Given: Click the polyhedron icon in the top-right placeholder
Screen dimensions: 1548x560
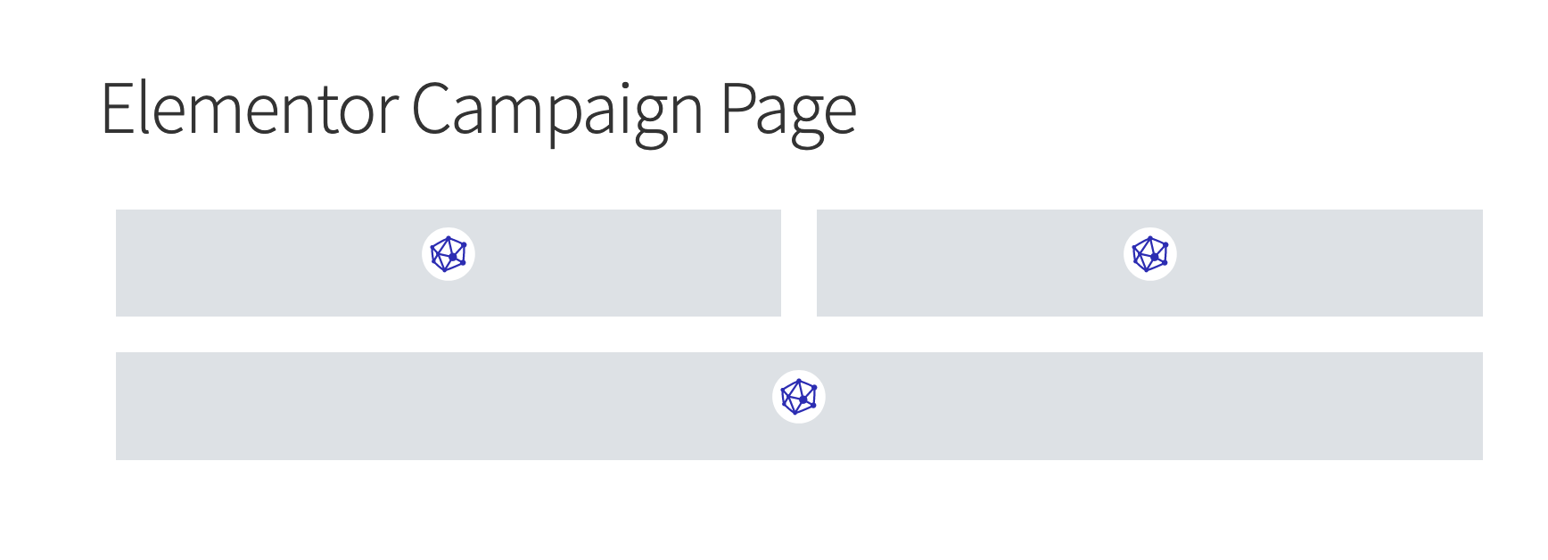Looking at the screenshot, I should [x=1150, y=254].
